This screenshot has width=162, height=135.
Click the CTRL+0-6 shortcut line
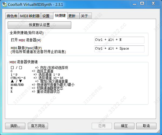pos(37,78)
